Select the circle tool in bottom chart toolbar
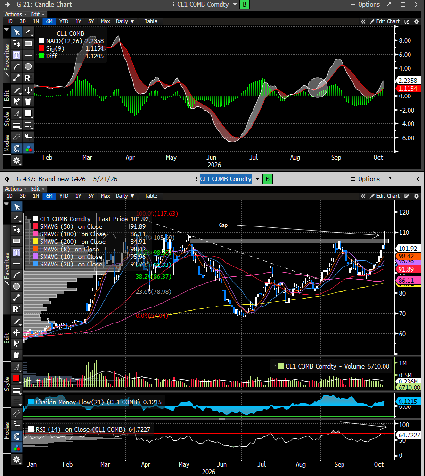 (x=16, y=286)
